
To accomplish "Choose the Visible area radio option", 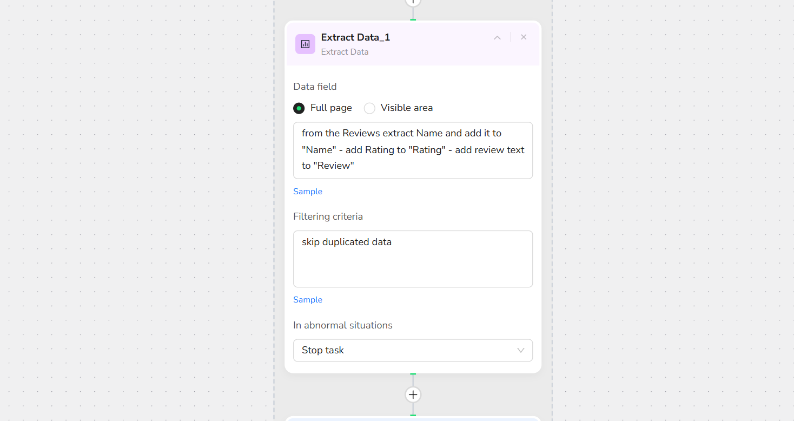I will point(369,108).
